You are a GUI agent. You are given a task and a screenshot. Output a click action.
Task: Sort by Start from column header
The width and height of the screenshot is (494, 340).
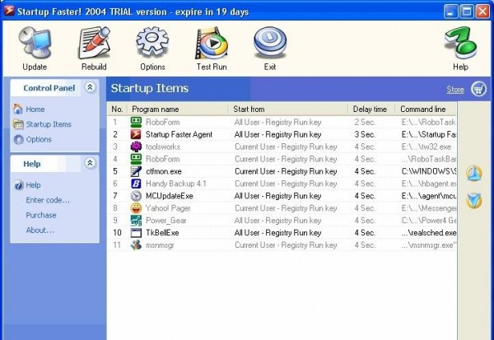(x=288, y=109)
